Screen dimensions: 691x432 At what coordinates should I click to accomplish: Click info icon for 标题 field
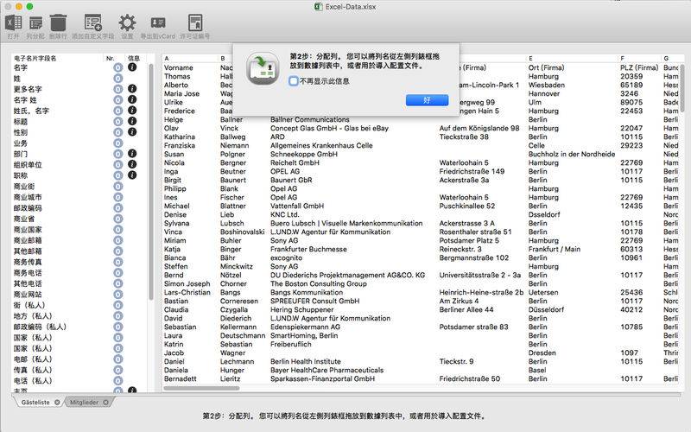click(132, 121)
